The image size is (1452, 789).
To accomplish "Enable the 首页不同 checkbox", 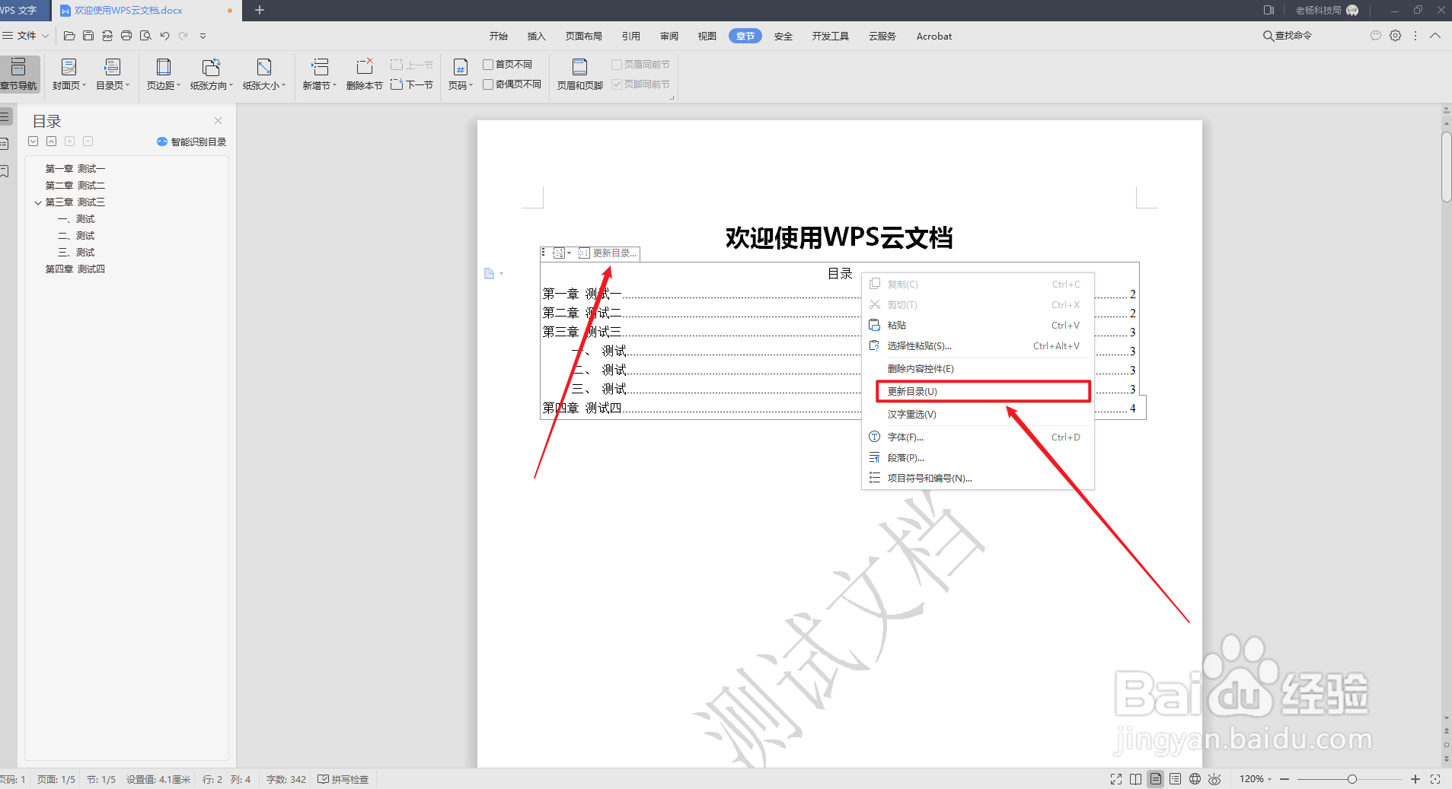I will pyautogui.click(x=487, y=64).
